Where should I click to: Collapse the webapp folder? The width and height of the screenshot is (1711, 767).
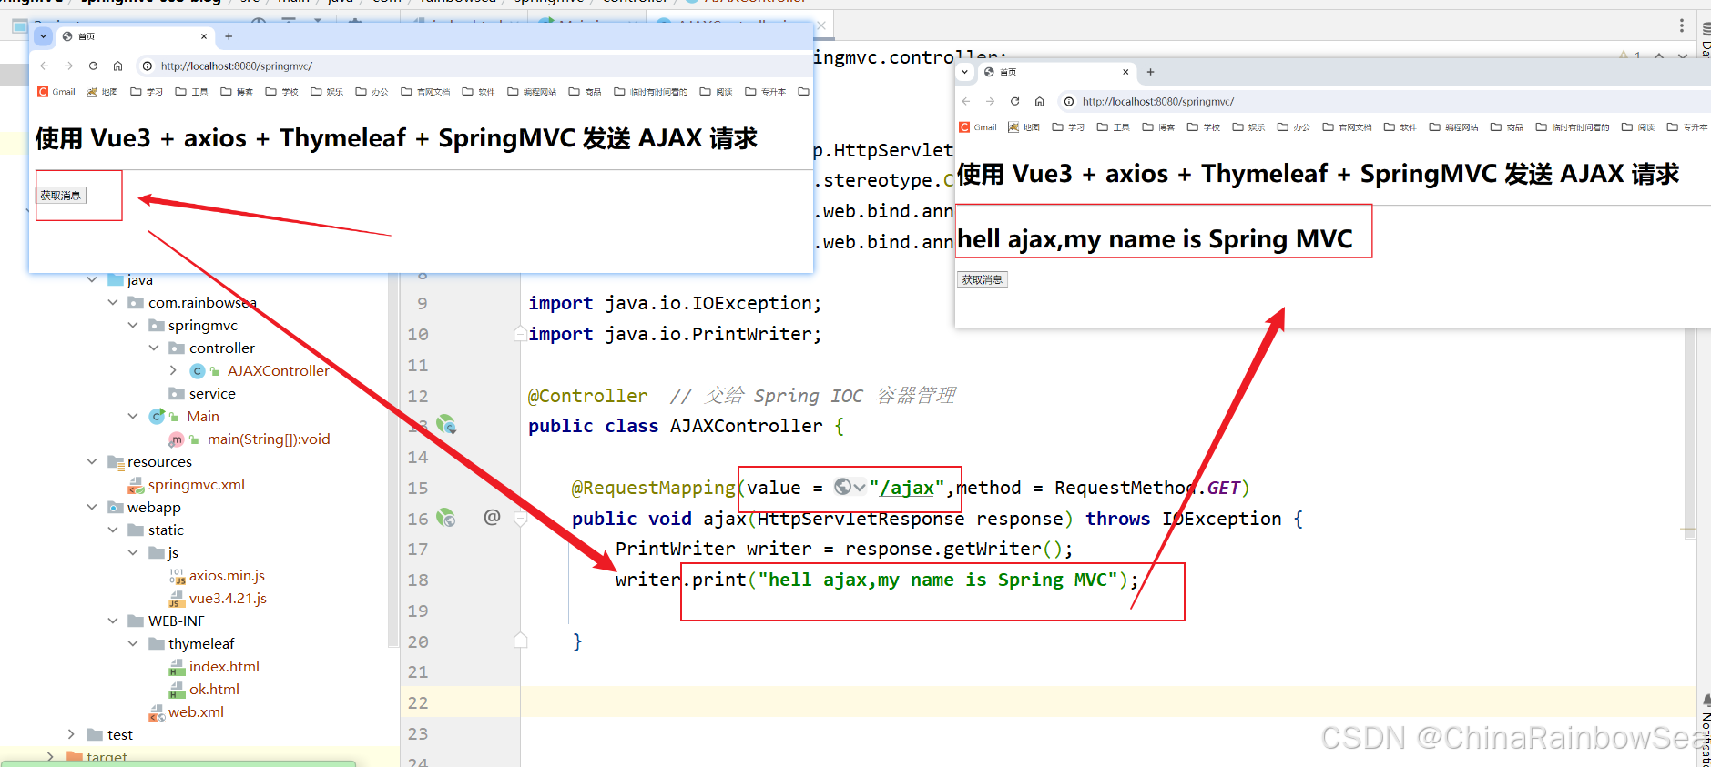92,507
